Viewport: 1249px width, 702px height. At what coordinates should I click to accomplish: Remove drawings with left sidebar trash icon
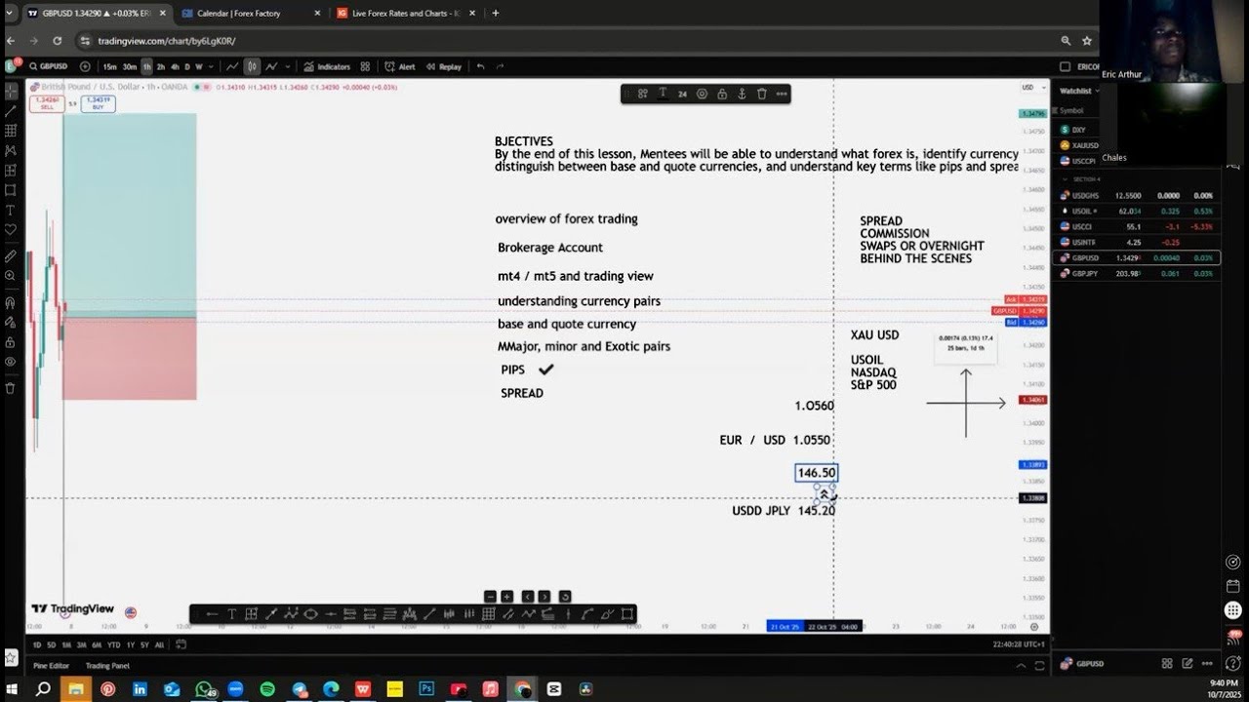[11, 388]
